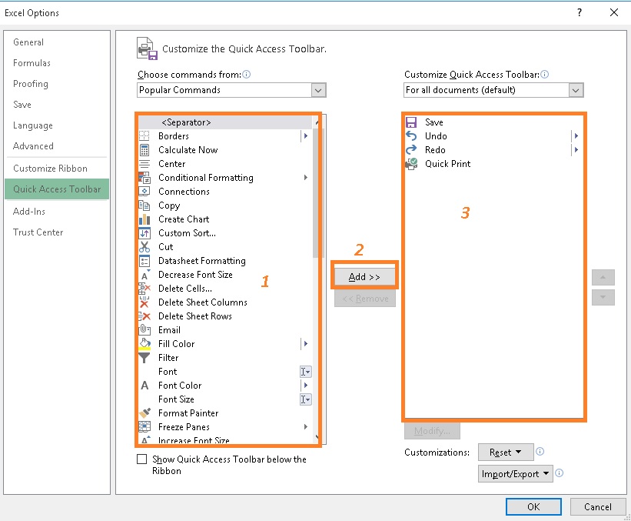
Task: Confirm changes with the OK button
Action: (x=533, y=507)
